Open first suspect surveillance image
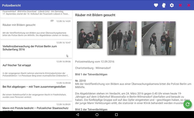Viewport: 194px width, 118px height. click(x=90, y=35)
